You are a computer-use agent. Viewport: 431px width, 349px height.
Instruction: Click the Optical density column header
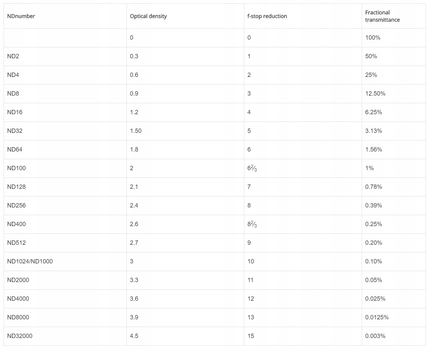tap(148, 16)
